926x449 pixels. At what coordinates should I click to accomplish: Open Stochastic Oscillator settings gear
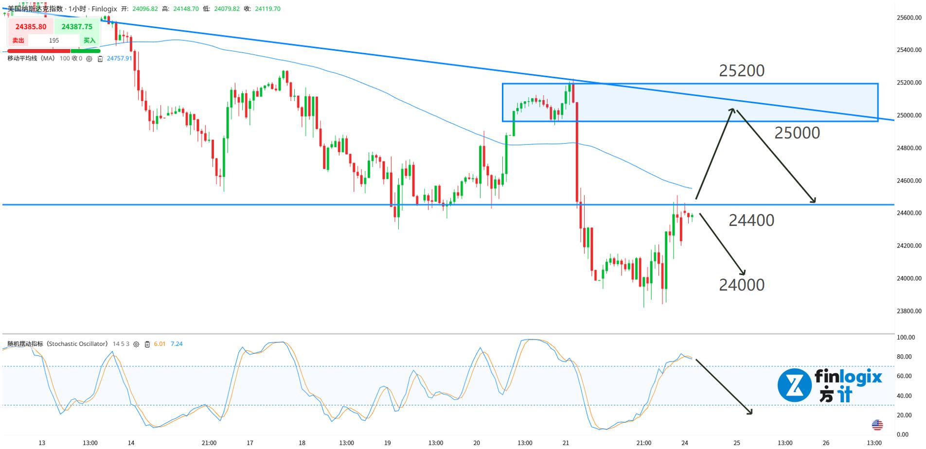pyautogui.click(x=136, y=344)
